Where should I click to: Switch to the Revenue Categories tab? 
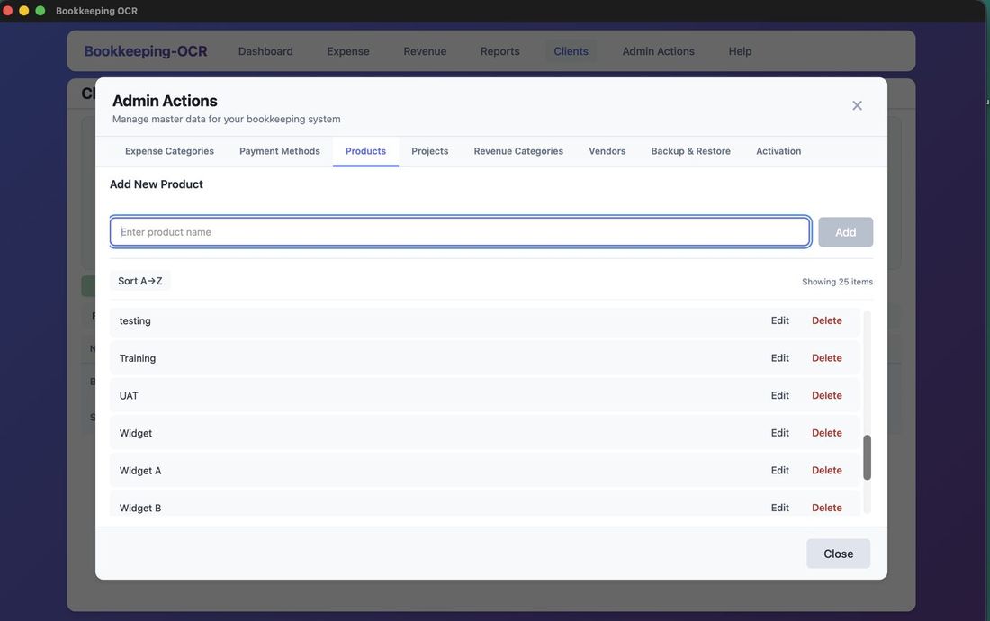tap(517, 151)
